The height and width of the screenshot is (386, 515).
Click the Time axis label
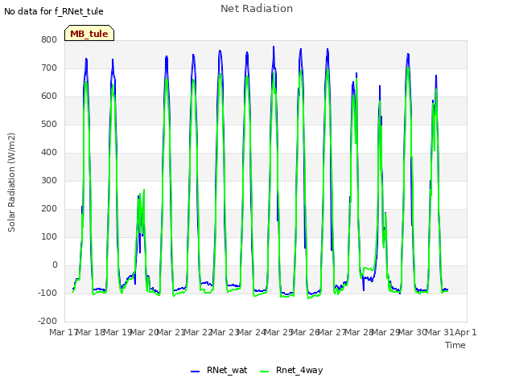click(455, 345)
